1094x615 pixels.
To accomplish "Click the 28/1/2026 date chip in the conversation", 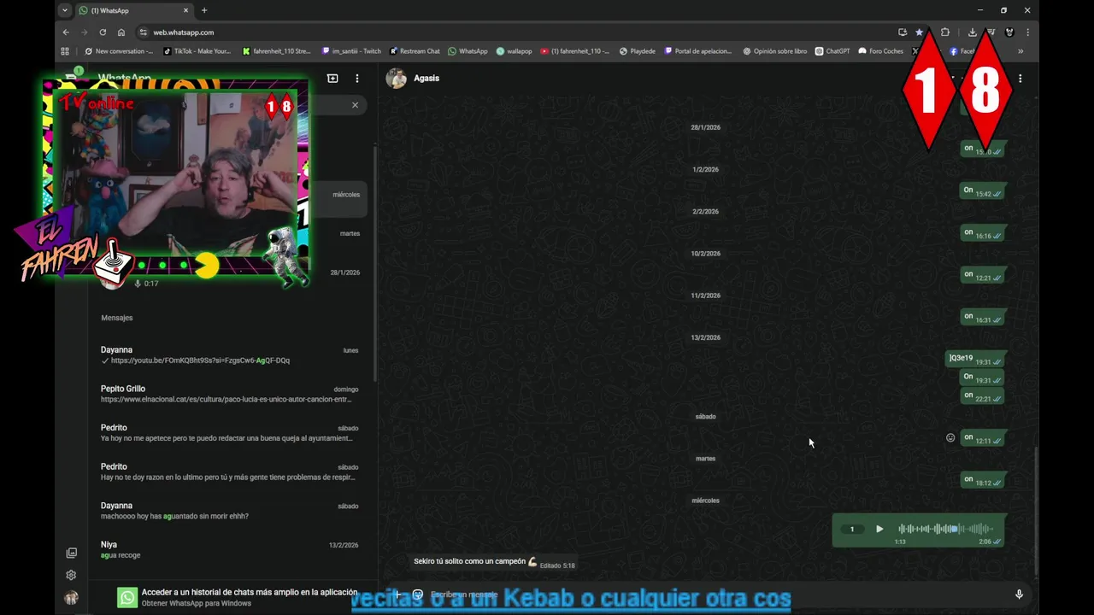I will click(705, 127).
